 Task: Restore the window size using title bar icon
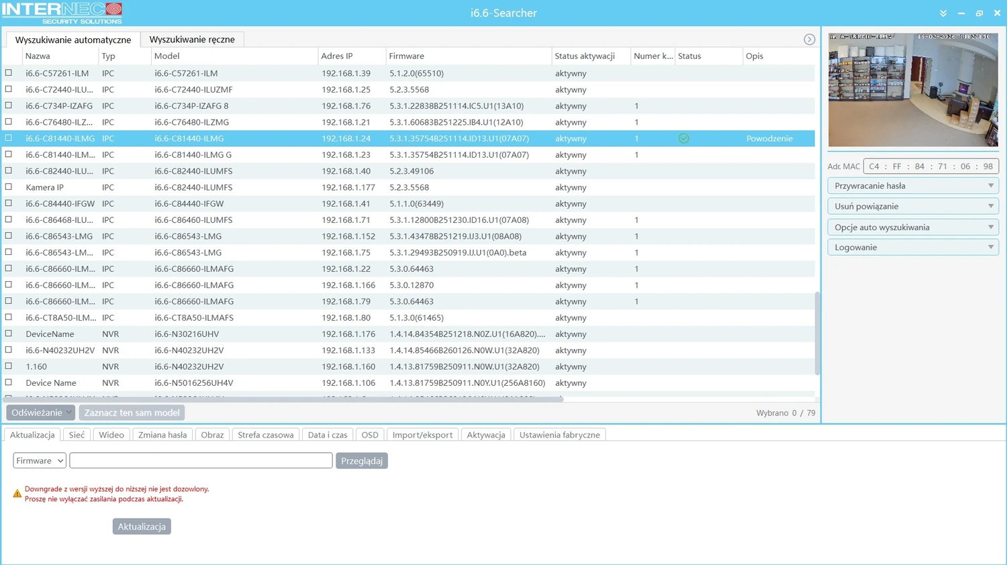pos(979,13)
